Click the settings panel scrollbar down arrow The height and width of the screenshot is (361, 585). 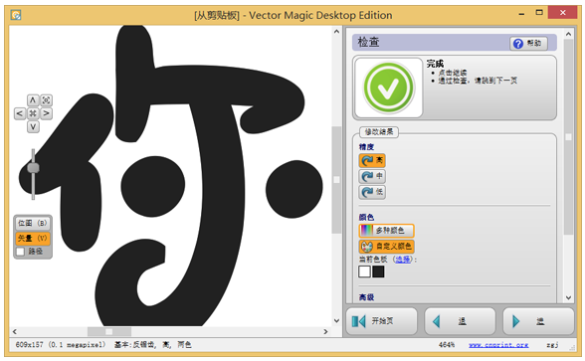(568, 297)
